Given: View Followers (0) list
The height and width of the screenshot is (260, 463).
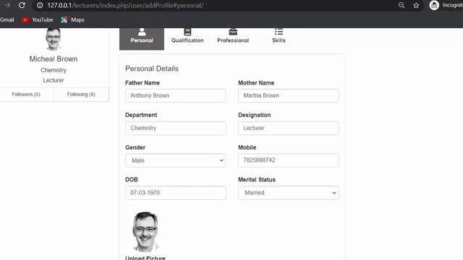Looking at the screenshot, I should (x=26, y=95).
